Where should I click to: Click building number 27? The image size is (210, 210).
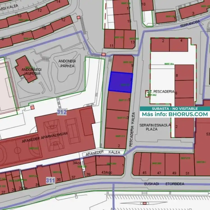pos(3,193)
